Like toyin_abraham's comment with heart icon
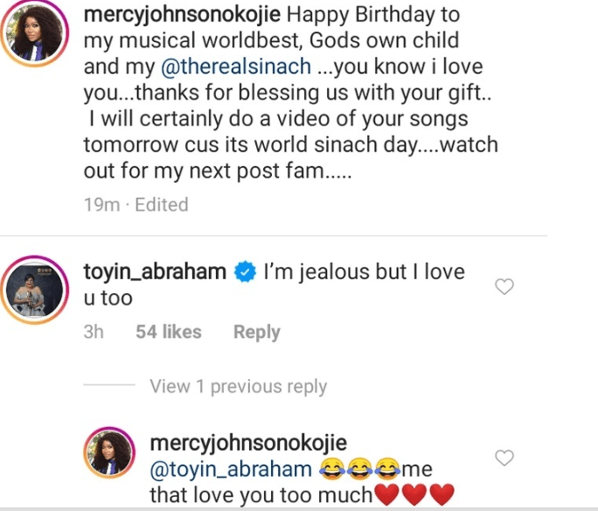Viewport: 598px width, 511px height. pyautogui.click(x=504, y=286)
